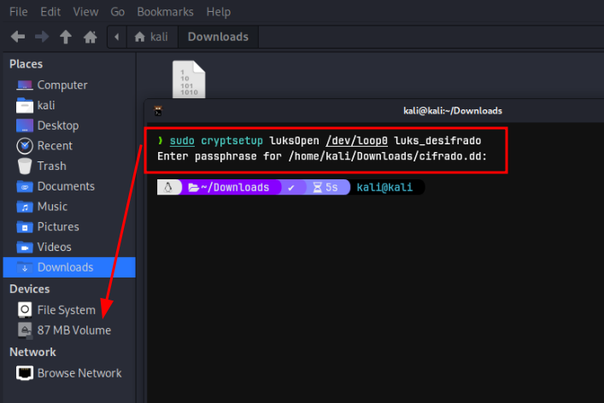Click the Trash bin icon
604x403 pixels.
click(x=25, y=166)
